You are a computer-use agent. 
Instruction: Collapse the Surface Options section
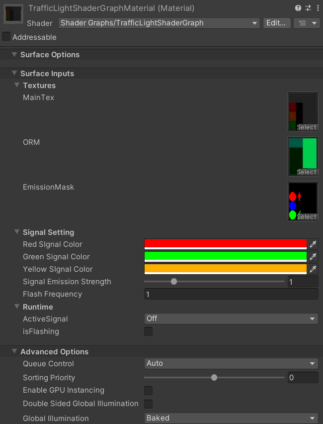[x=14, y=54]
